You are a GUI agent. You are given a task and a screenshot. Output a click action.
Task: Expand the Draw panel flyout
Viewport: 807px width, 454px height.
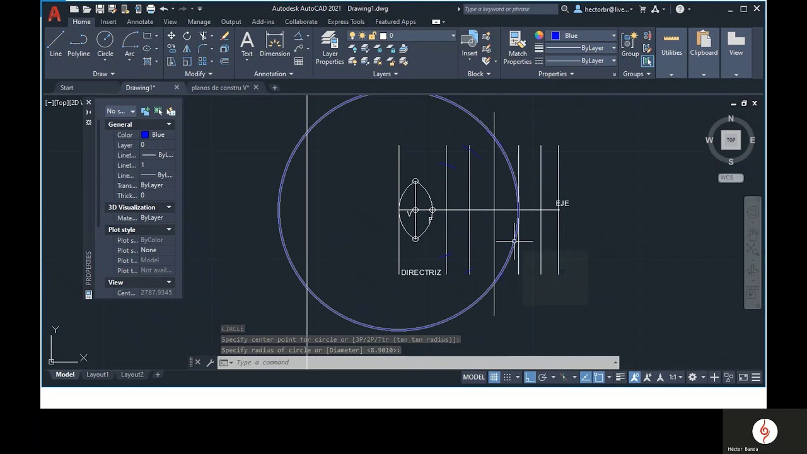104,74
